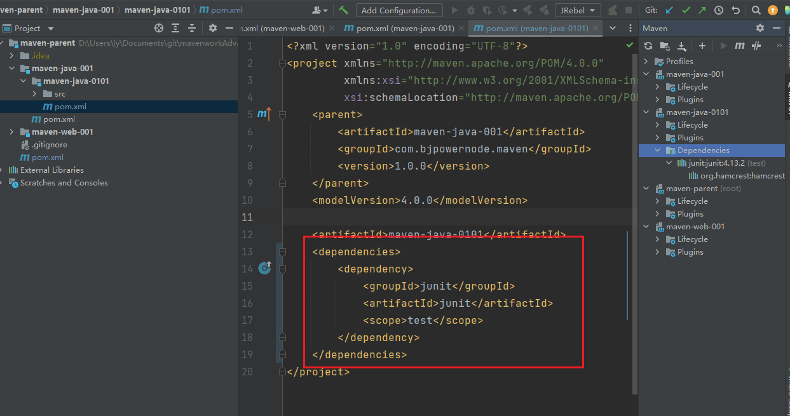Click the locate target icon in Project panel
Viewport: 790px width, 416px height.
pos(159,28)
